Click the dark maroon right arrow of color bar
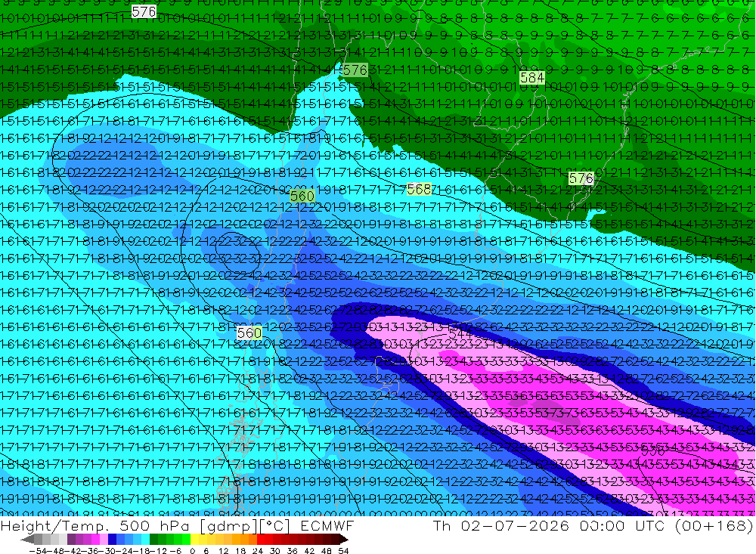The width and height of the screenshot is (756, 554). 344,539
